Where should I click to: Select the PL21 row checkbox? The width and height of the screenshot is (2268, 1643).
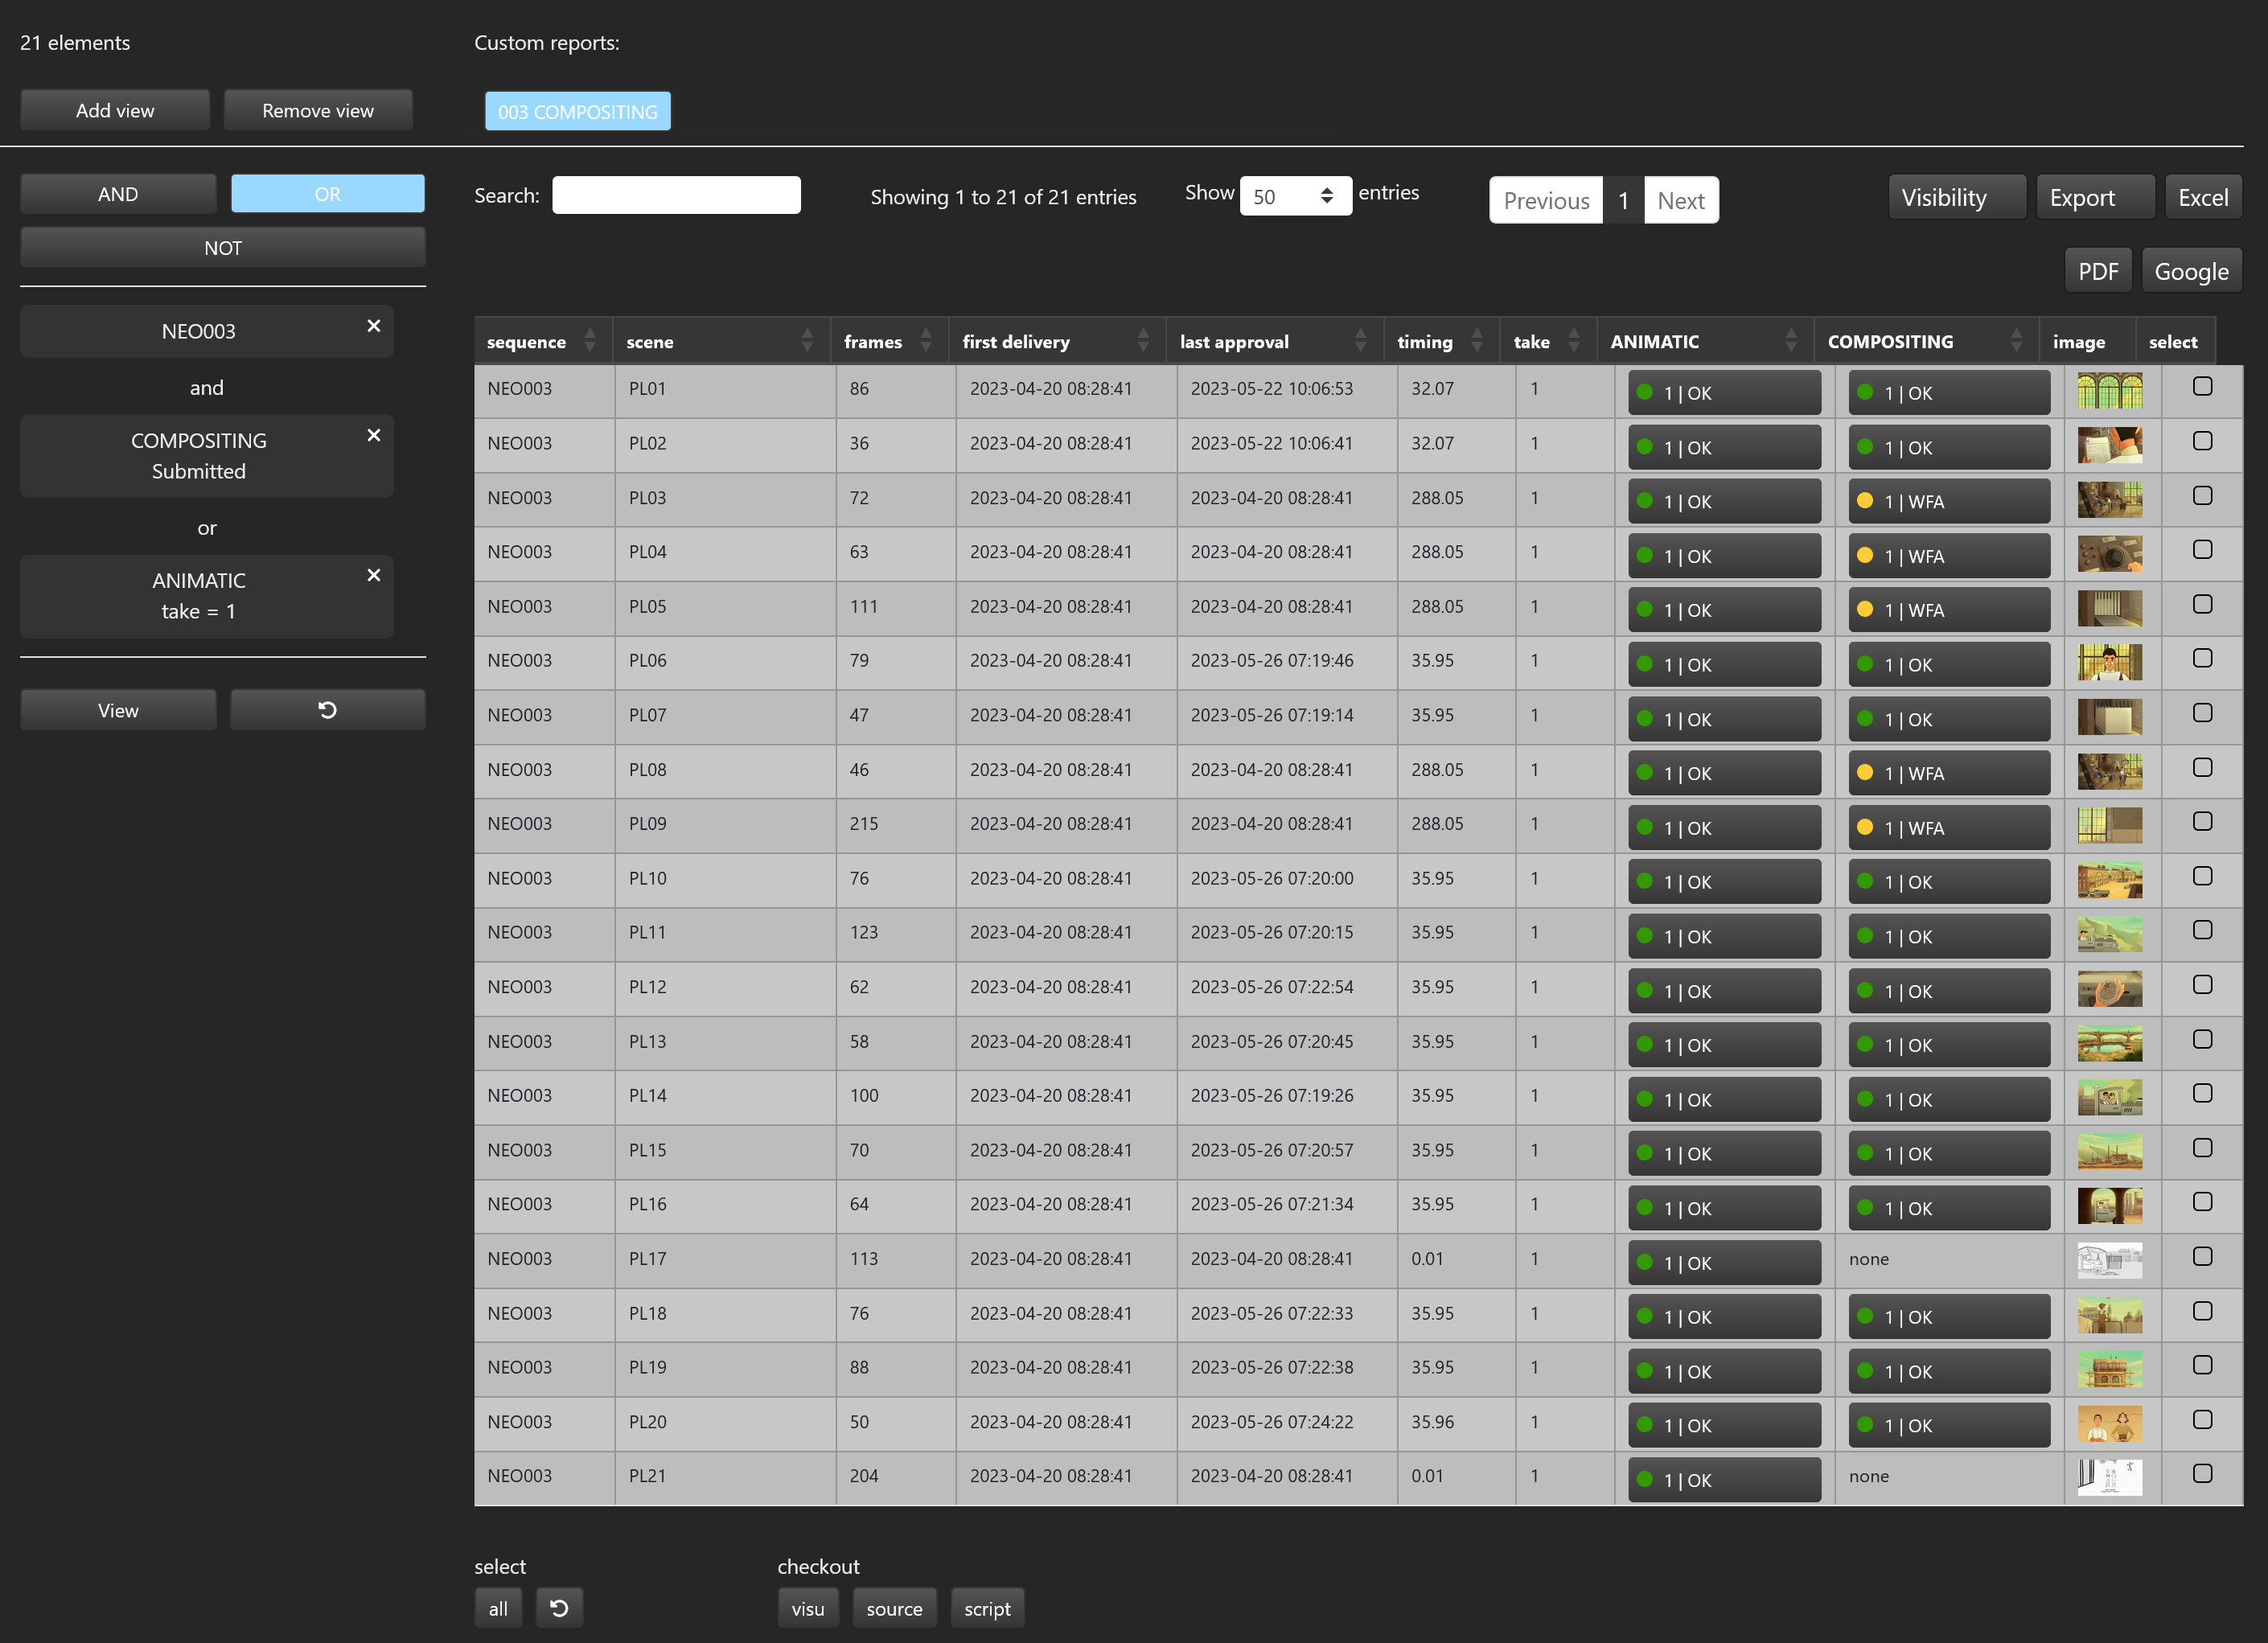2202,1473
